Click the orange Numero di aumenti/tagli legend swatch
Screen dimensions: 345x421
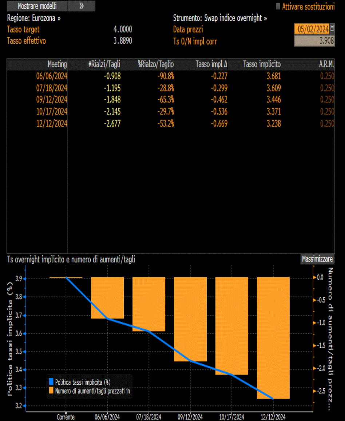[51, 390]
